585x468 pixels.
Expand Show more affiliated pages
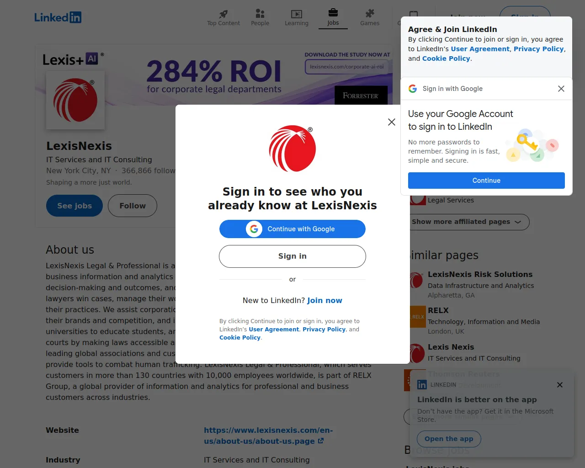(467, 222)
